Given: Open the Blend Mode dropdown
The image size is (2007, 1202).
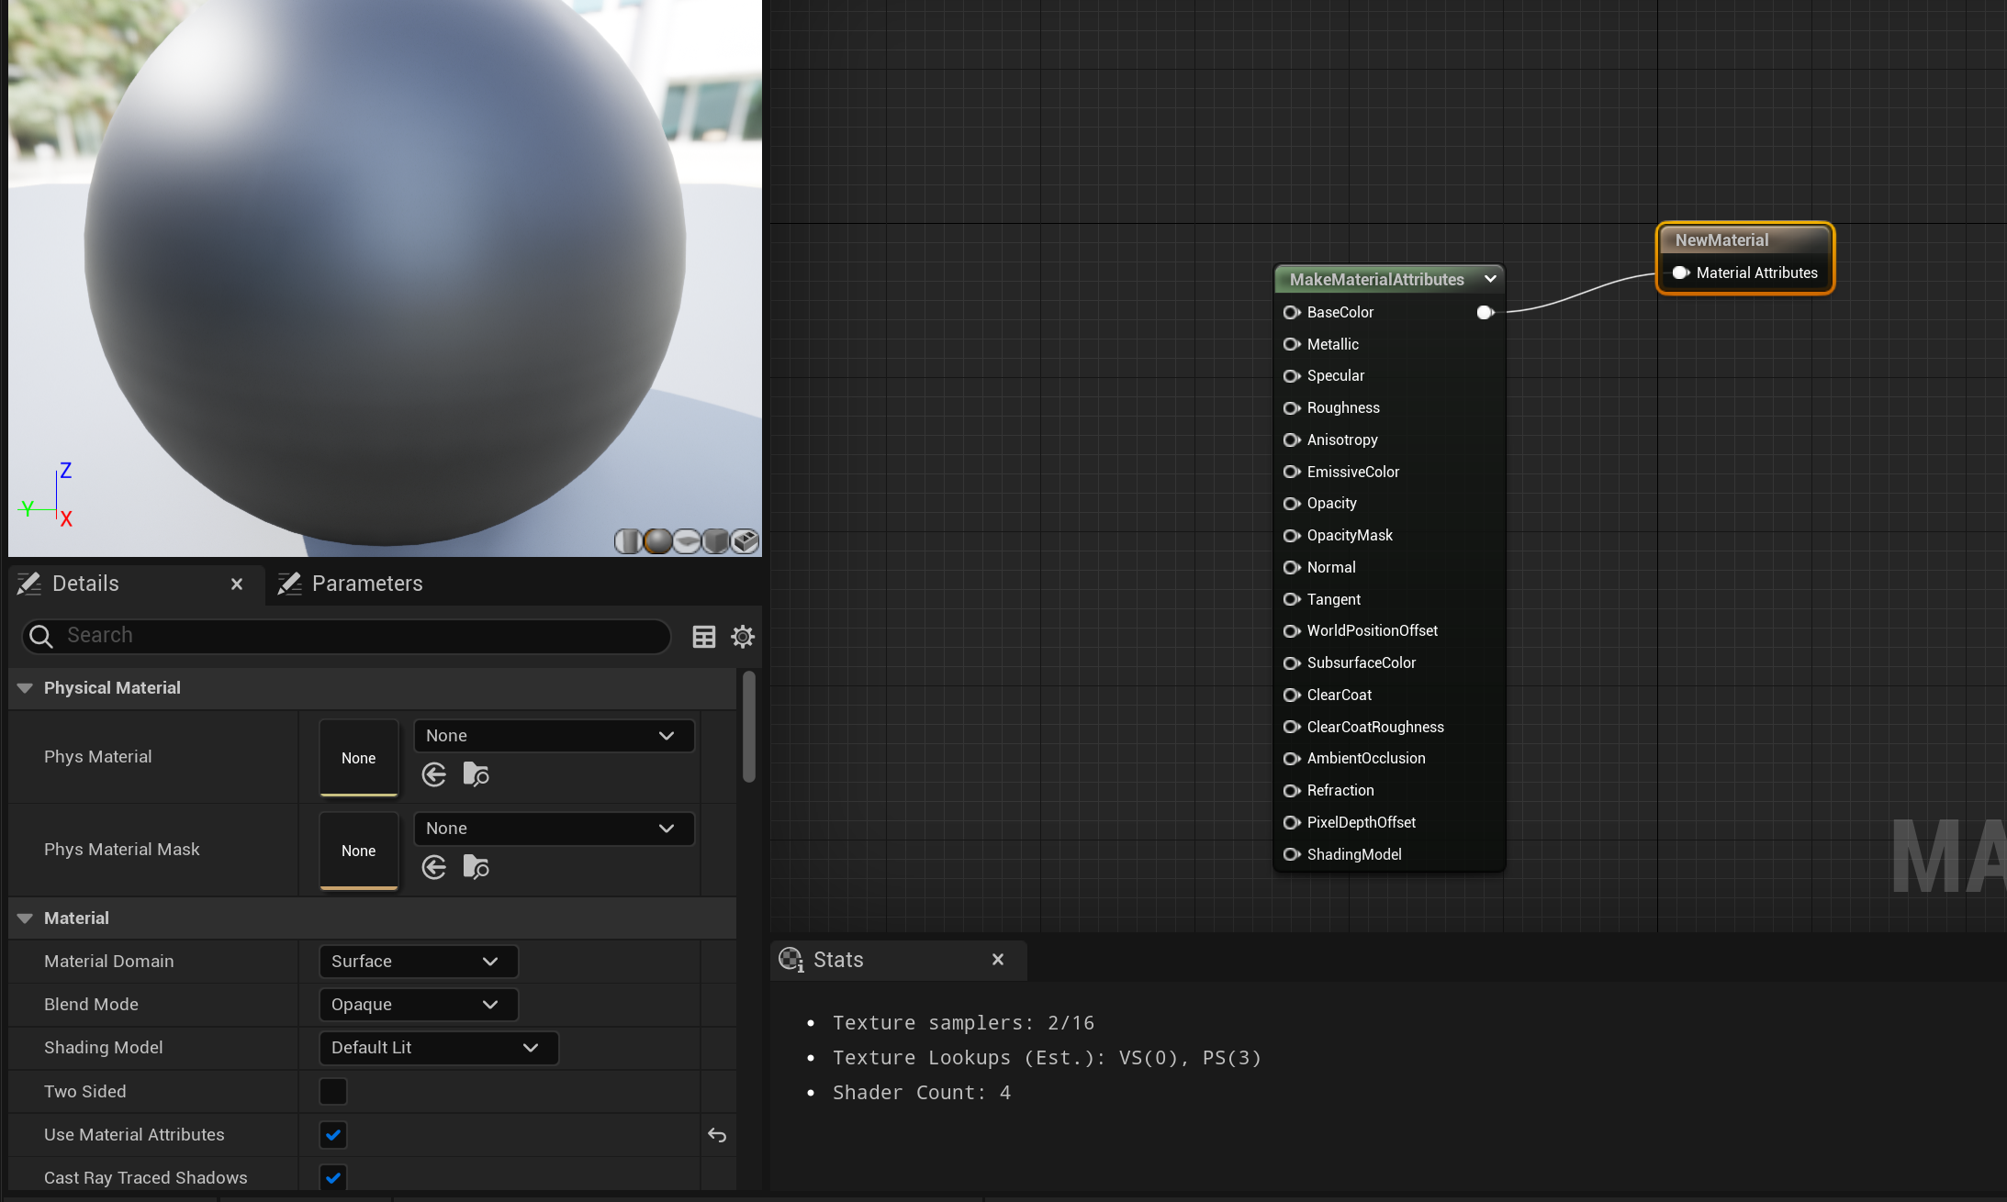Looking at the screenshot, I should [418, 1005].
